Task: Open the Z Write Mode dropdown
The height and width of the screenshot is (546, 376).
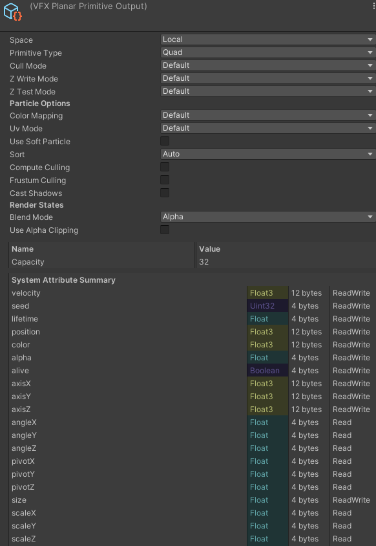Action: pos(266,78)
